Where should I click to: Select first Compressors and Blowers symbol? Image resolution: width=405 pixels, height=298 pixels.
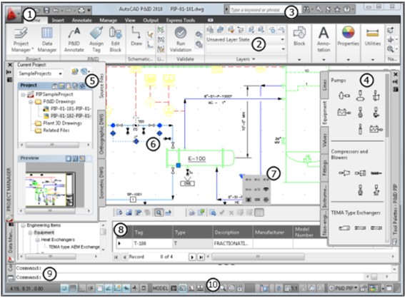[344, 173]
